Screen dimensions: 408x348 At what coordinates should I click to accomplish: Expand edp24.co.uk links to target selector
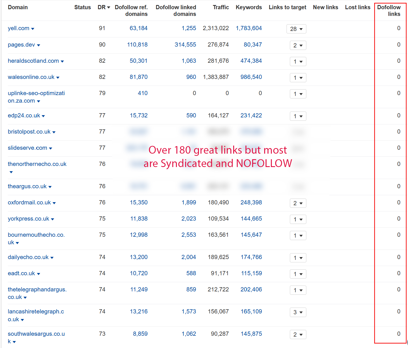point(298,116)
